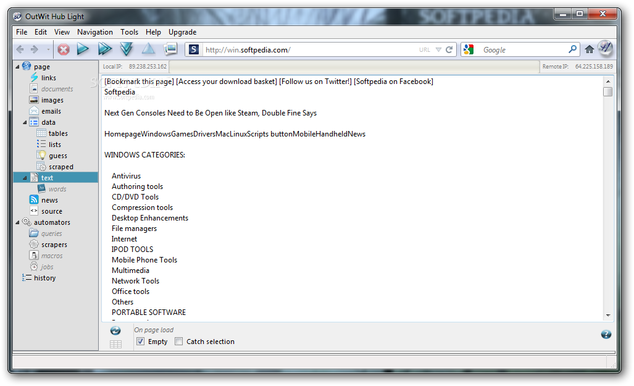Screen dimensions: 634x386
Task: Open the Upgrade menu
Action: tap(182, 32)
